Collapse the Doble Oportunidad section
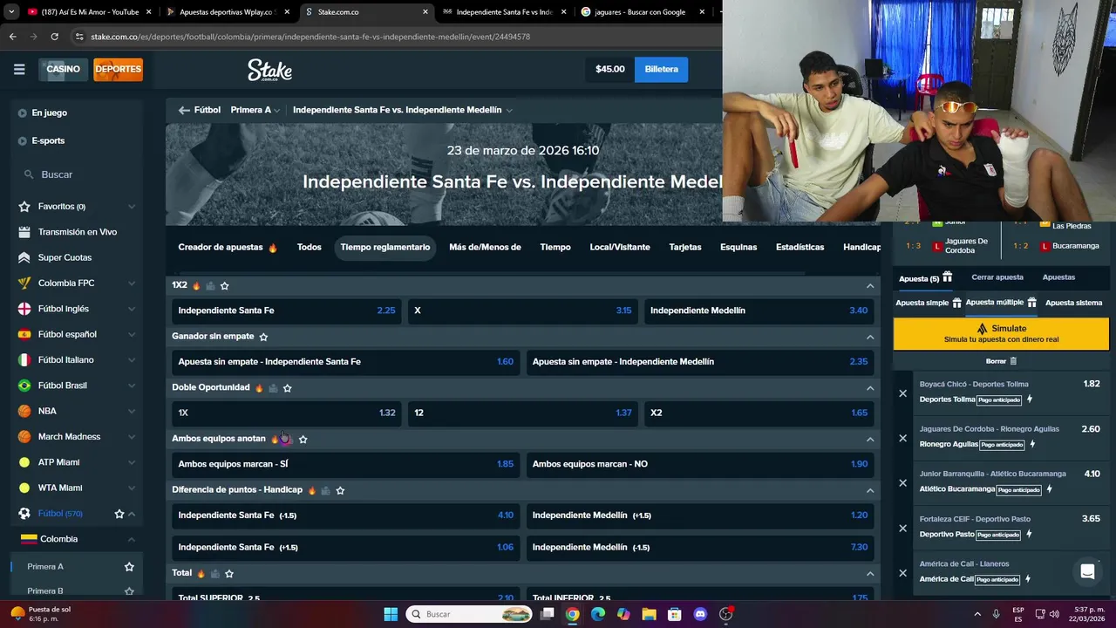The height and width of the screenshot is (628, 1116). [869, 388]
